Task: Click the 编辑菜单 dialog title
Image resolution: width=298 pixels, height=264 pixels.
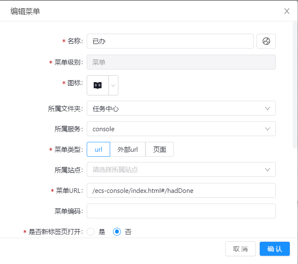Action: click(25, 11)
